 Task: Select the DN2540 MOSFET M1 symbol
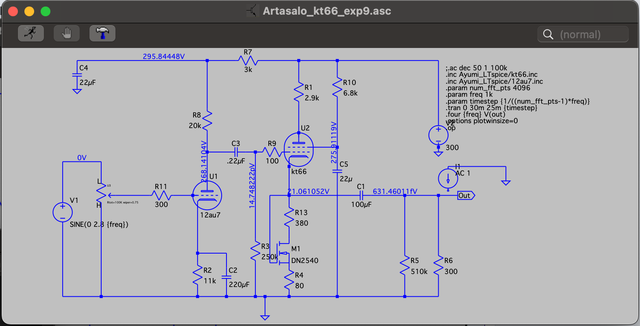(x=283, y=253)
